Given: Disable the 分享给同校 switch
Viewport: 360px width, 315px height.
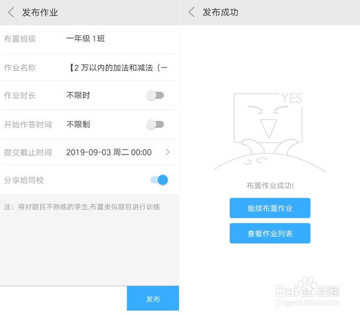Looking at the screenshot, I should click(159, 180).
